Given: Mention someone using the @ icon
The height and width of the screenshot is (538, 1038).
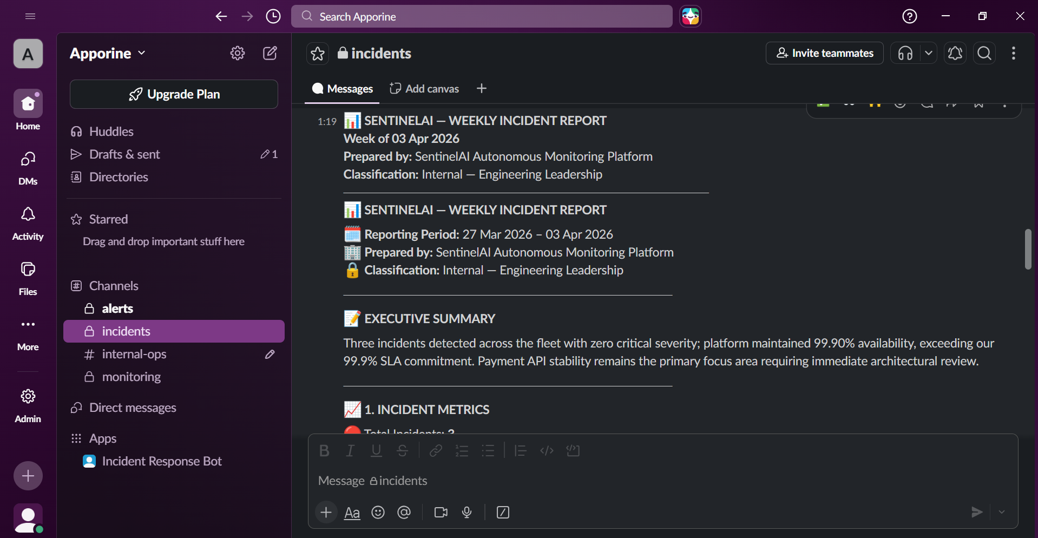Looking at the screenshot, I should tap(404, 512).
